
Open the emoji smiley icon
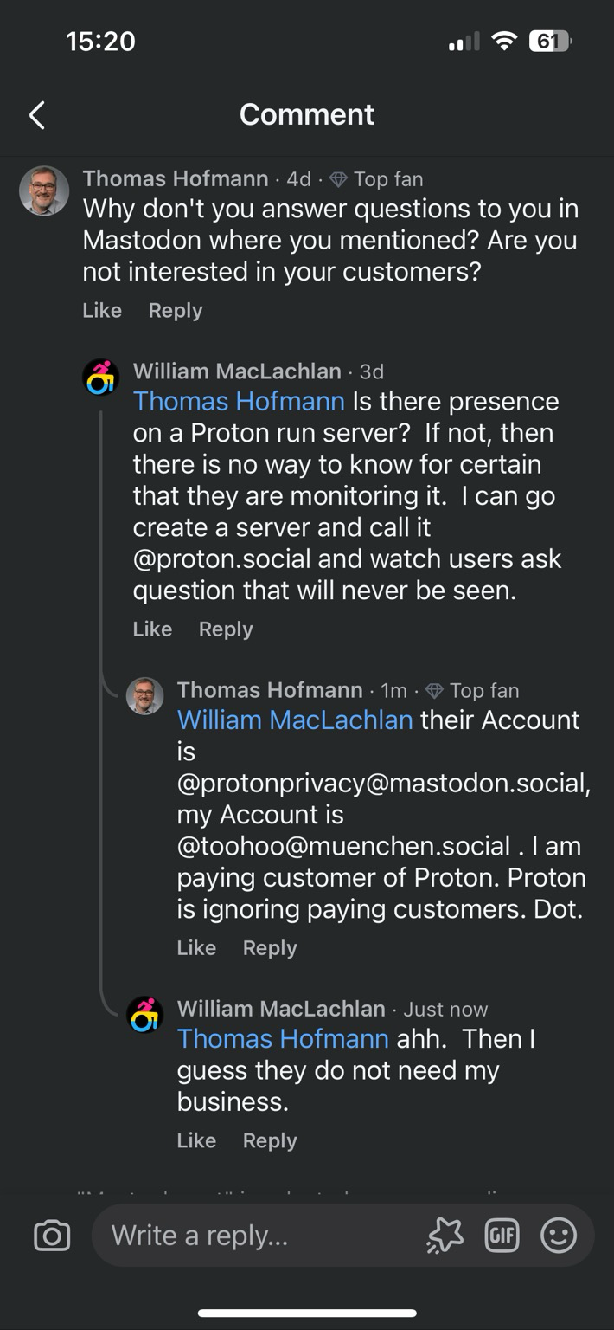559,1236
